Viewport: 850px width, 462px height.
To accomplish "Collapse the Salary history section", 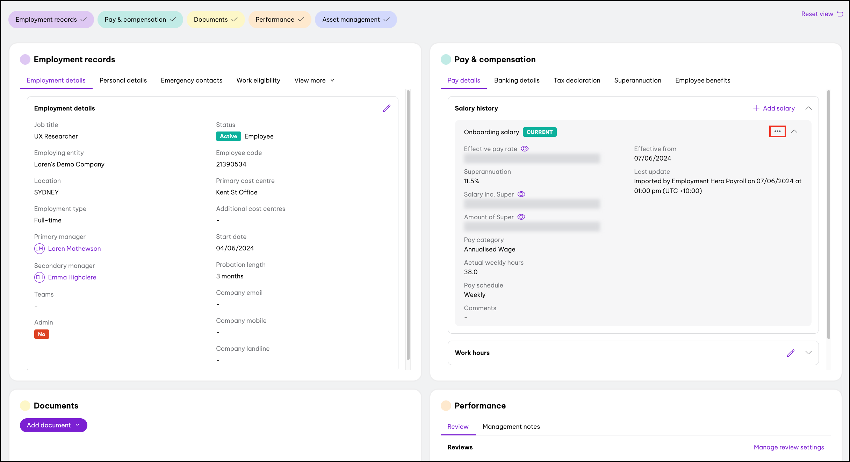I will (808, 108).
